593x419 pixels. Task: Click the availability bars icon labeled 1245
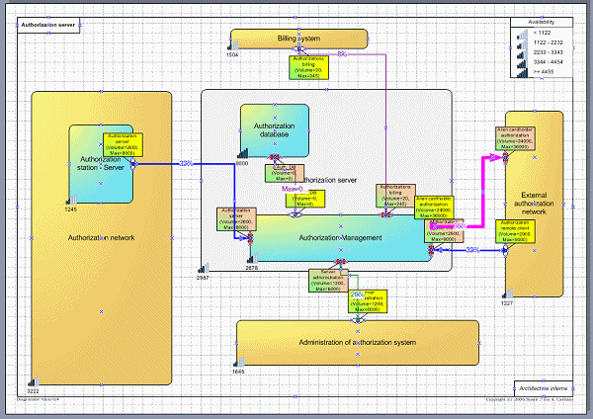click(71, 200)
